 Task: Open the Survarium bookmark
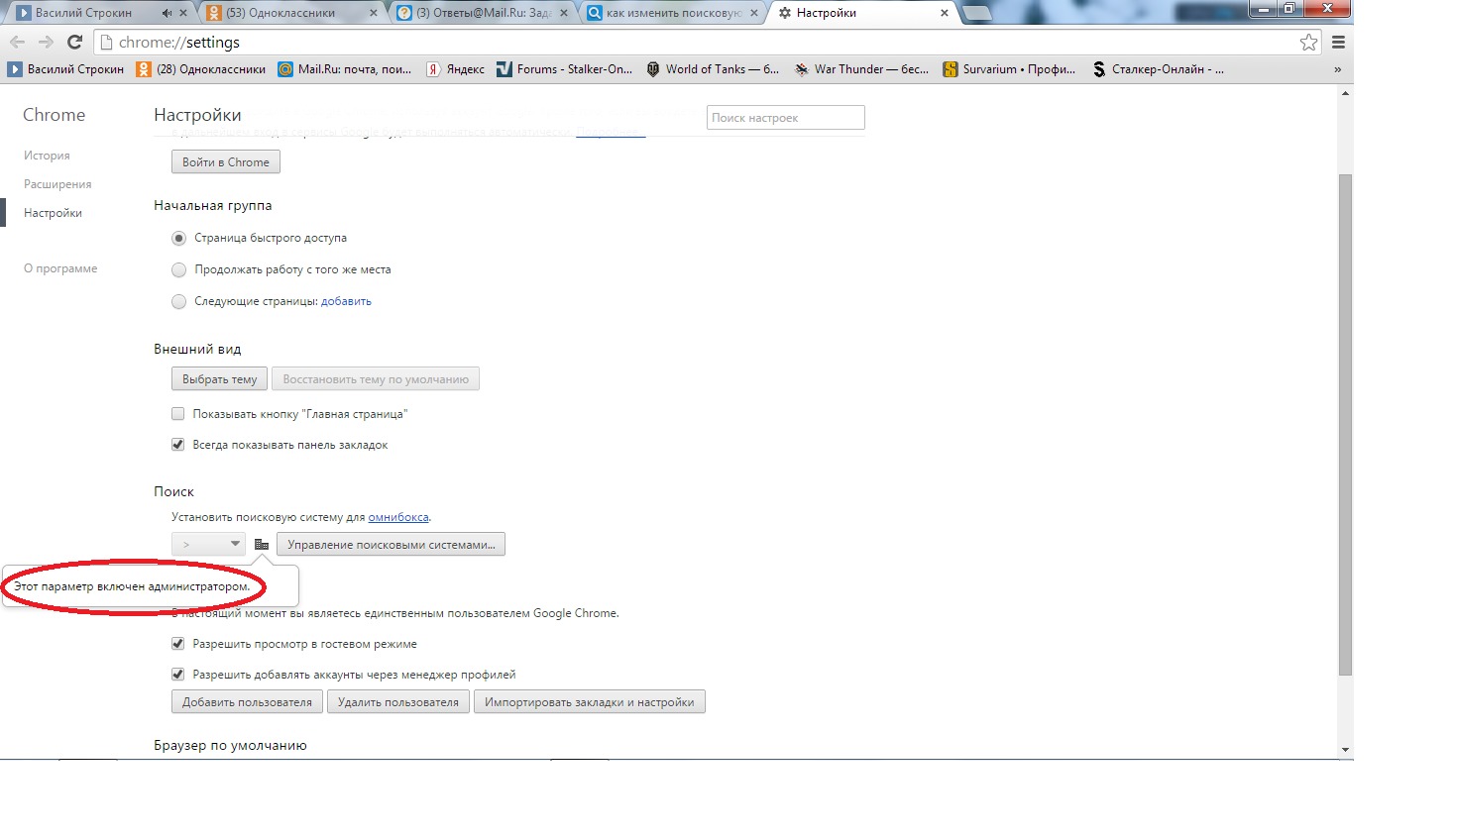(x=1009, y=69)
